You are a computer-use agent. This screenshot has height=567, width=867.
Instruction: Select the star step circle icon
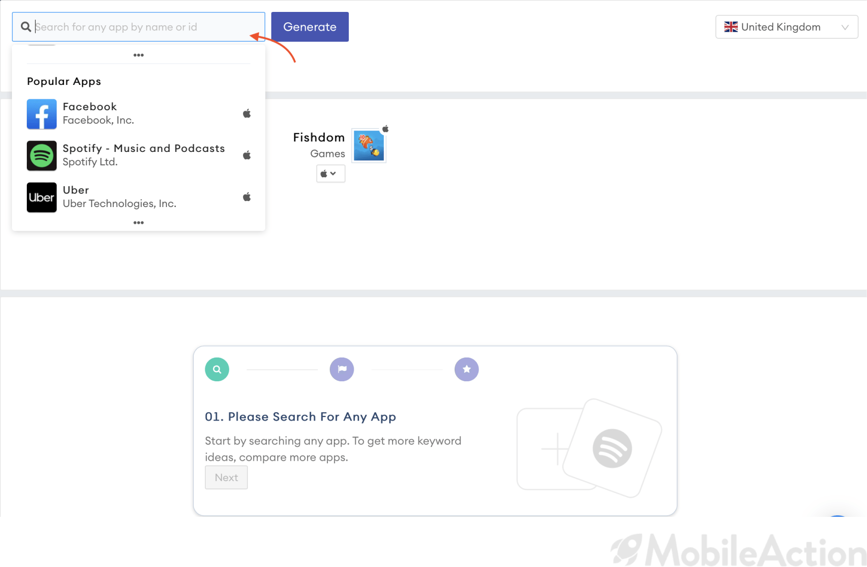(467, 369)
